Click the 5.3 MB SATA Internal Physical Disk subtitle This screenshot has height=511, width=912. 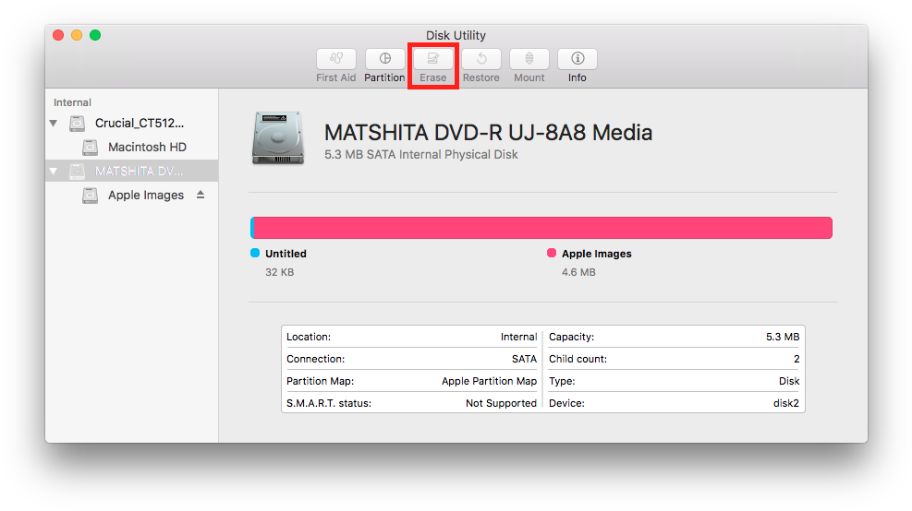pos(421,154)
